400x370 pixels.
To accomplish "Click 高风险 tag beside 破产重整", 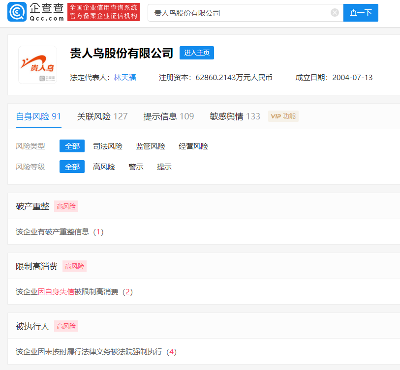I will pos(66,206).
